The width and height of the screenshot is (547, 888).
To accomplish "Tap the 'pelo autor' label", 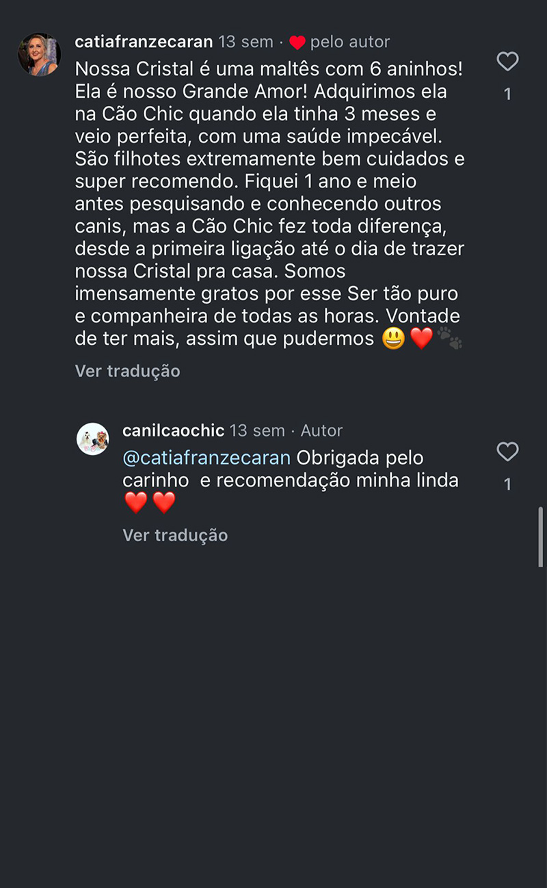I will tap(350, 42).
